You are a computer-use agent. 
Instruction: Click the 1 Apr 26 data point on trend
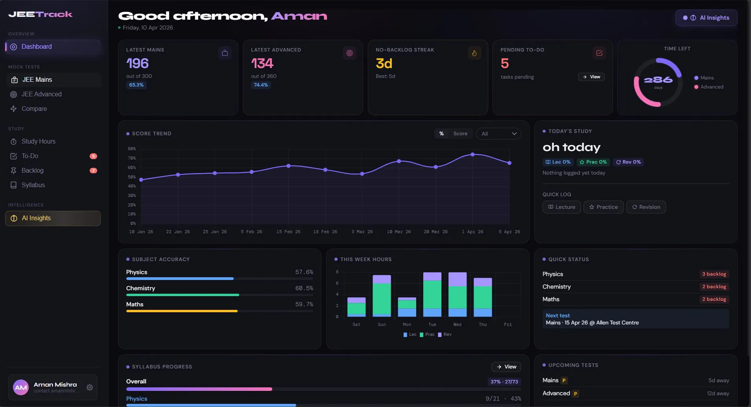(472, 155)
